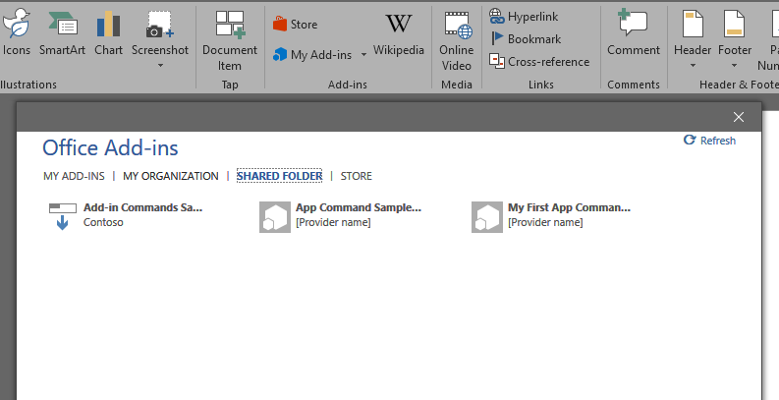
Task: Select the 'Add-in Commands Sa...' title text
Action: point(143,207)
